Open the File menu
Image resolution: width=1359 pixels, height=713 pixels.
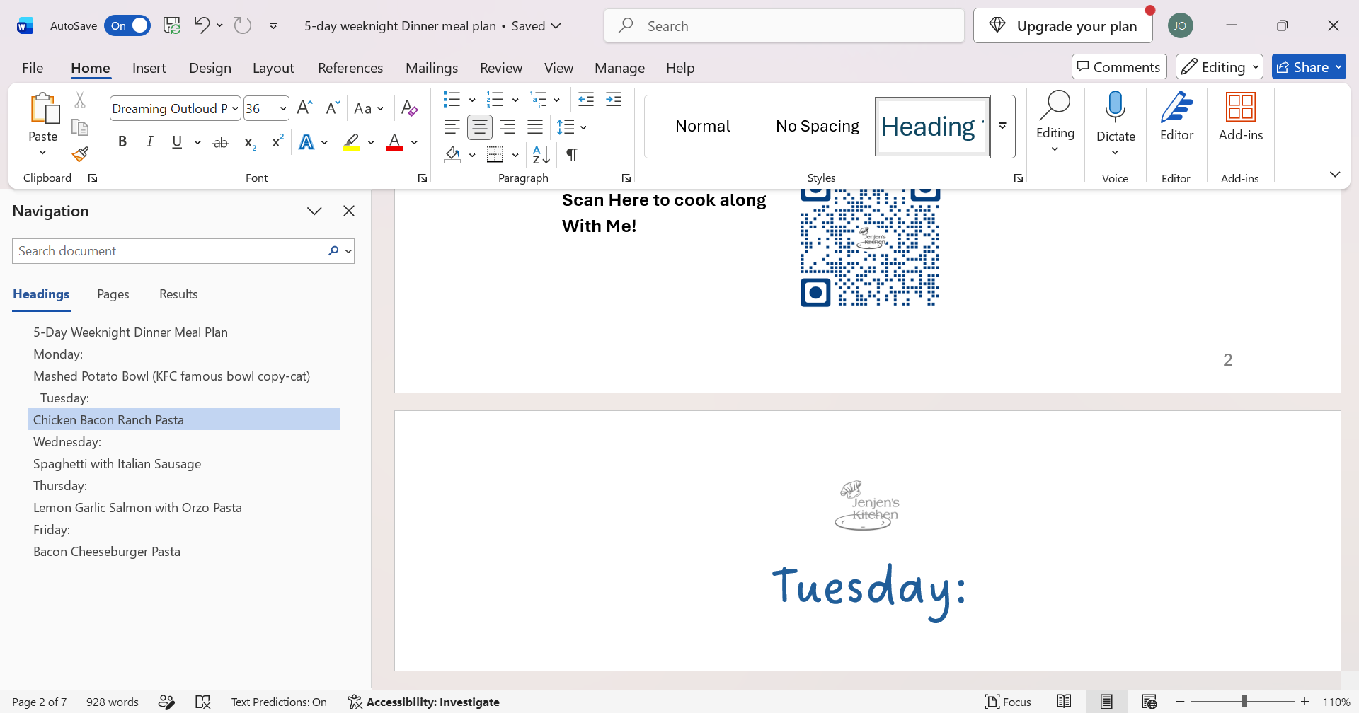tap(33, 68)
